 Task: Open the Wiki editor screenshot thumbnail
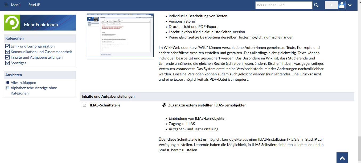pos(120,35)
